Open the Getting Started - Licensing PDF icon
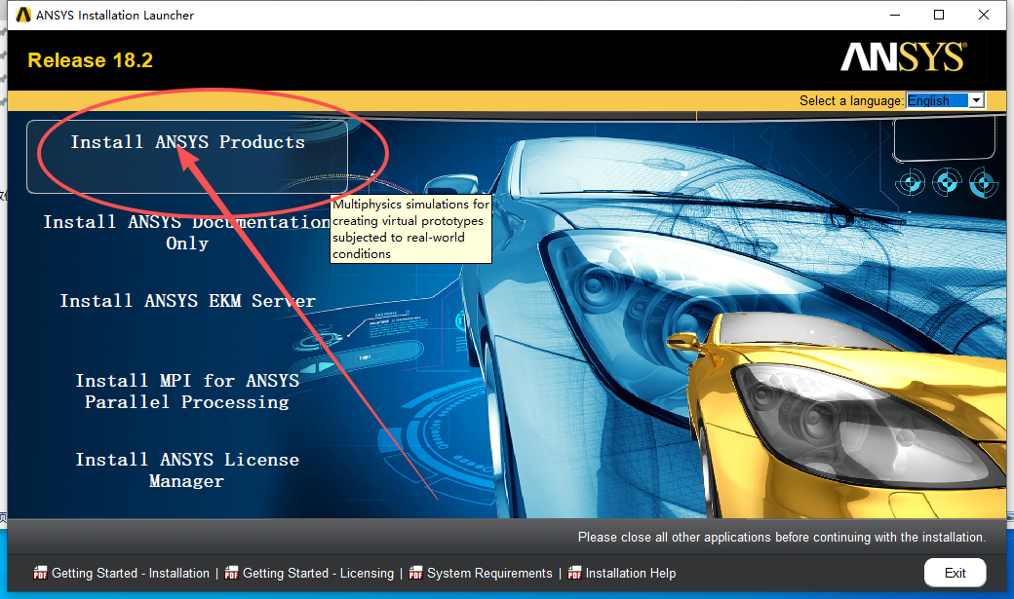 (232, 573)
